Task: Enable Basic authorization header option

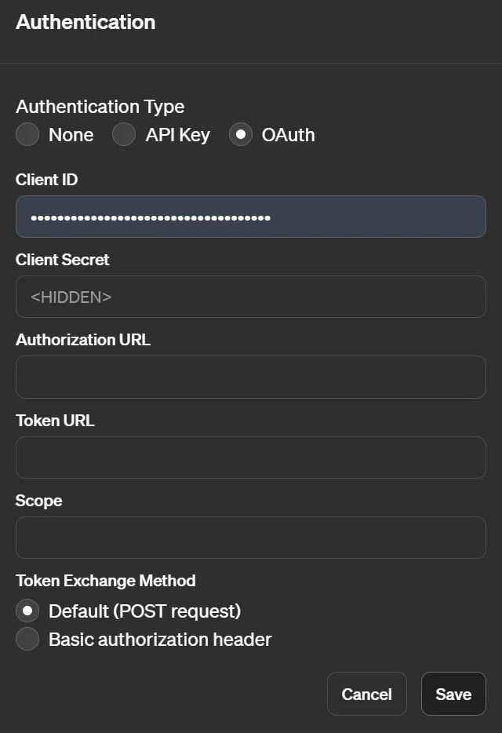Action: tap(27, 640)
